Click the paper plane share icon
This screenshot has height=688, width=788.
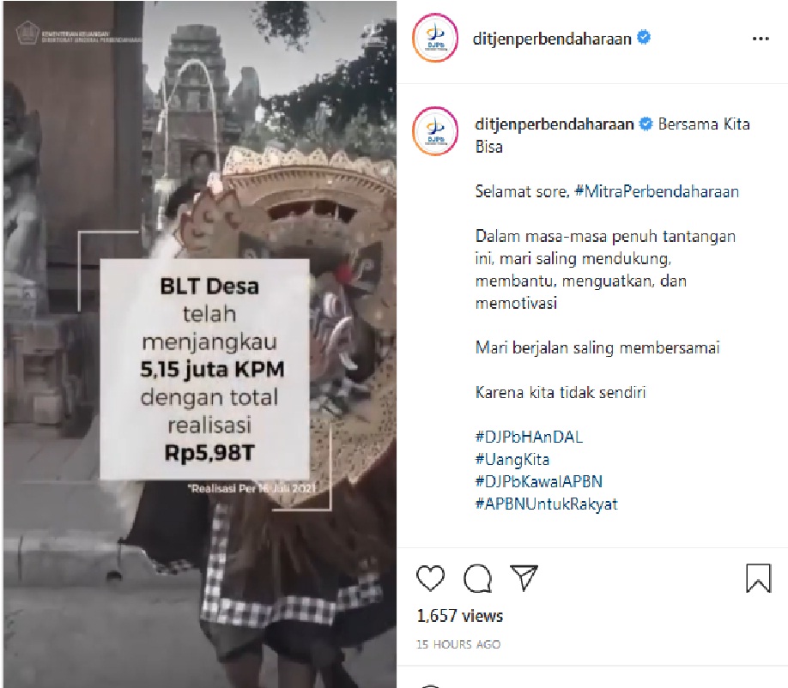tap(524, 577)
